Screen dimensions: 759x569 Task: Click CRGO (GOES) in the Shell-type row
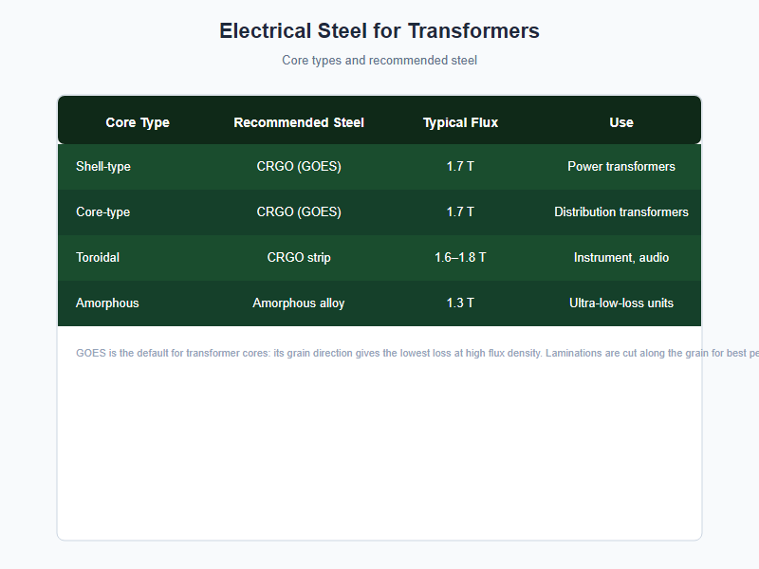pyautogui.click(x=299, y=167)
